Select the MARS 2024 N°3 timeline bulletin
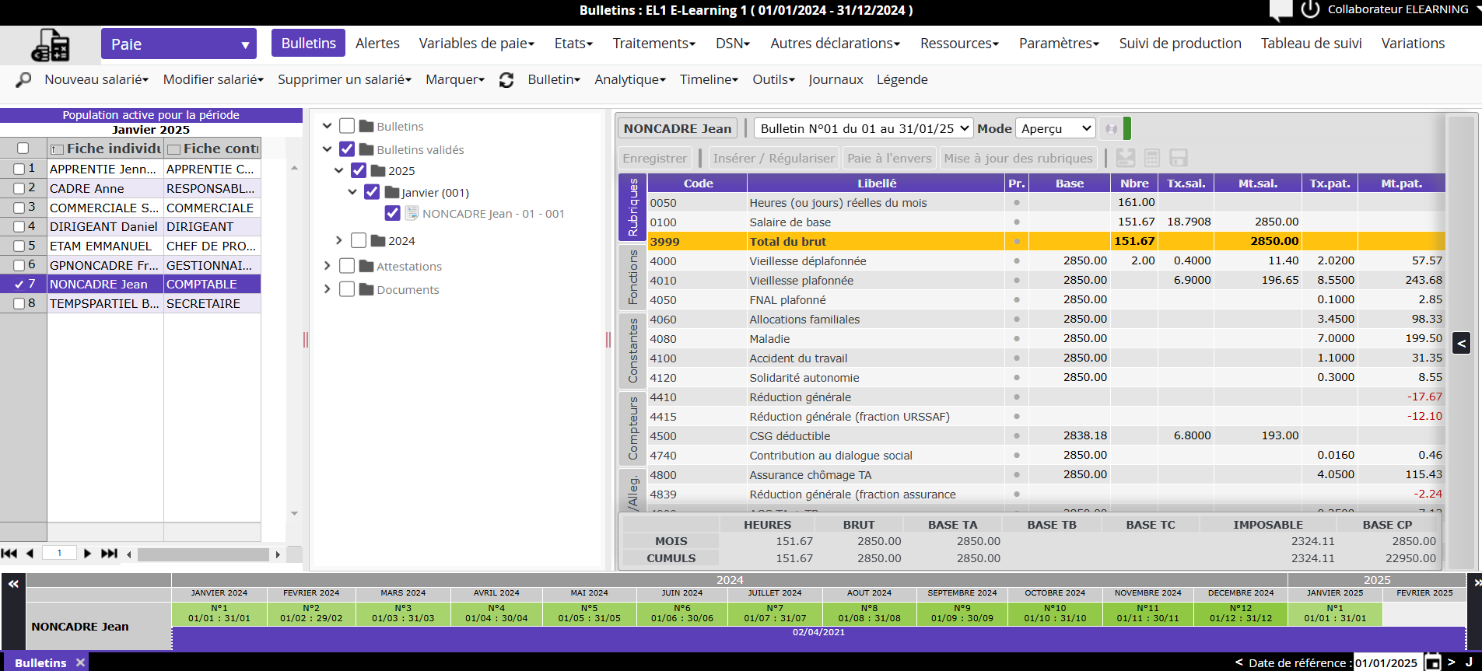This screenshot has width=1482, height=671. 403,613
